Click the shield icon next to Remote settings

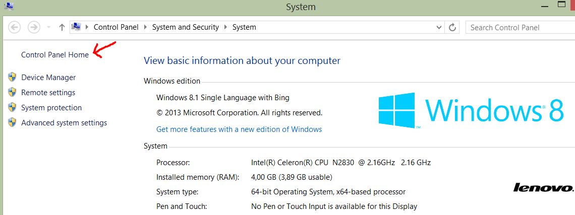click(13, 92)
